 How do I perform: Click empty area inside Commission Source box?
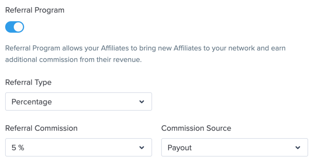[245, 148]
